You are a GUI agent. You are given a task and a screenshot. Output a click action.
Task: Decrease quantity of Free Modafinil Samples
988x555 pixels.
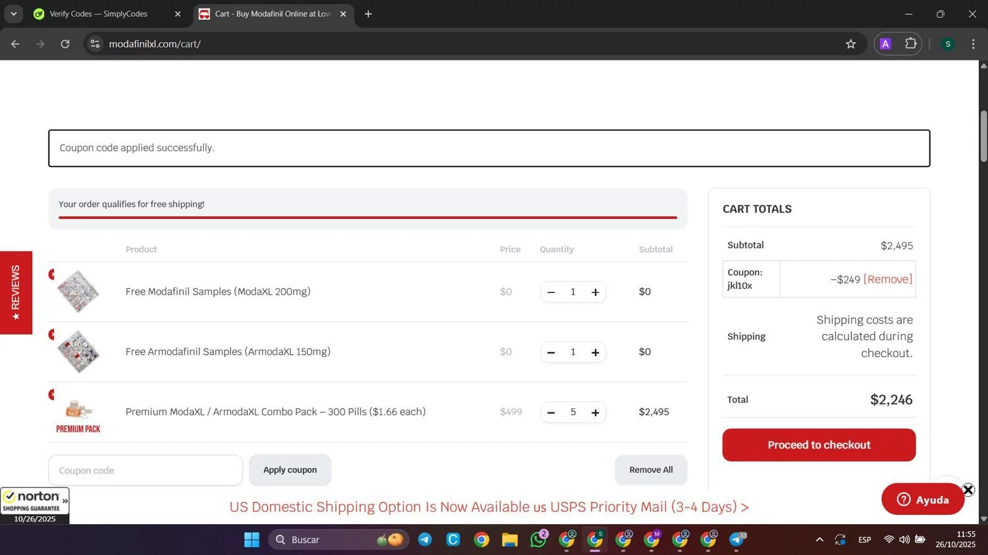click(x=551, y=292)
